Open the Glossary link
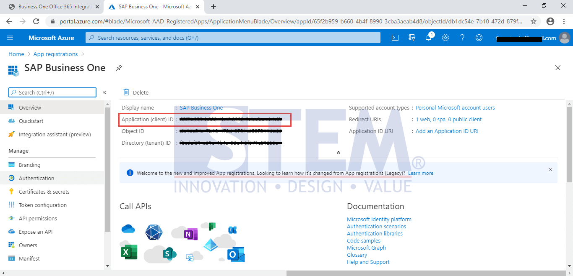 [357, 255]
